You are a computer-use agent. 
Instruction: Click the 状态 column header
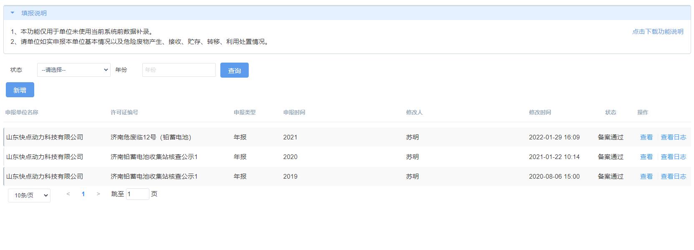(x=611, y=112)
